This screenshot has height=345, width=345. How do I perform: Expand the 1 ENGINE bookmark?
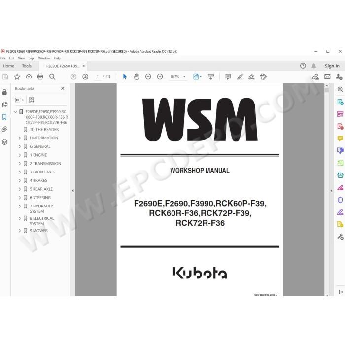(20, 155)
